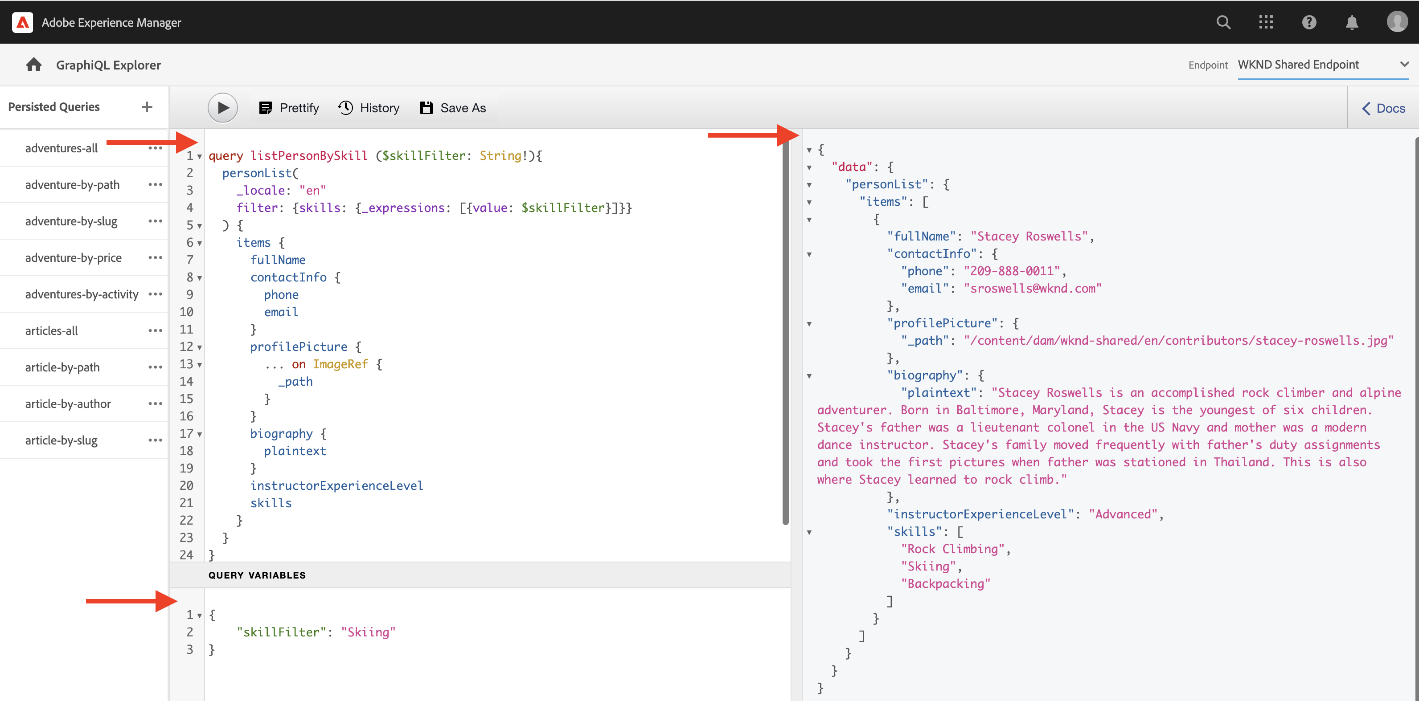Click the Adobe logo icon

click(23, 23)
